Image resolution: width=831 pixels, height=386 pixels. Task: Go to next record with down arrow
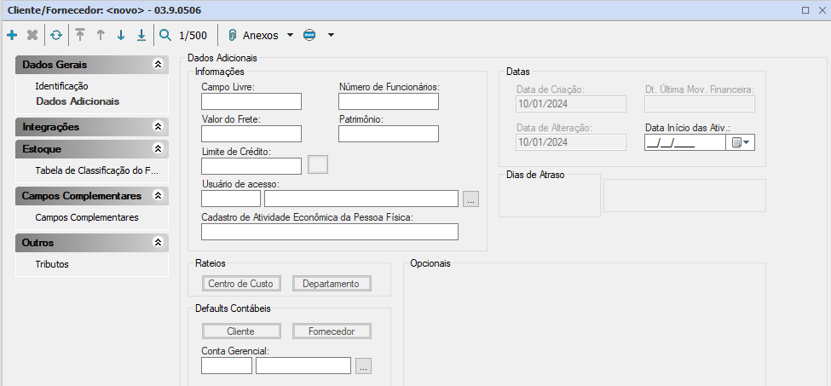point(121,35)
